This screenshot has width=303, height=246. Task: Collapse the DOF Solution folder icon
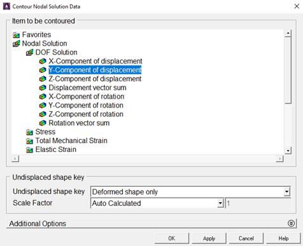(29, 52)
